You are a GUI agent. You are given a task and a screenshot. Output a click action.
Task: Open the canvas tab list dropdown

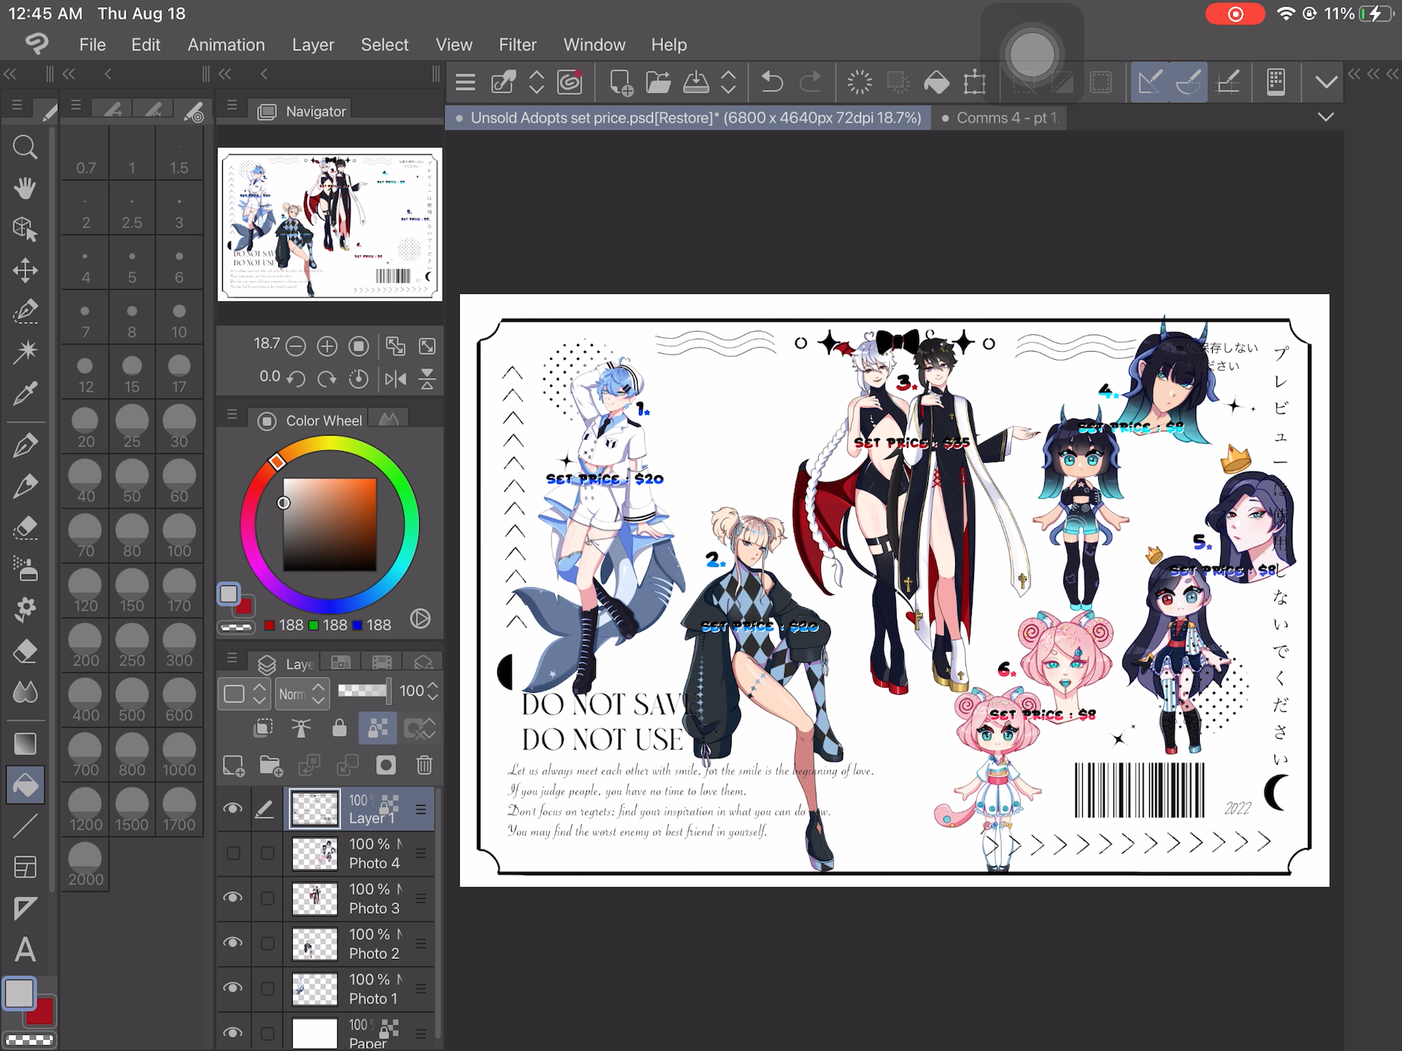point(1326,118)
